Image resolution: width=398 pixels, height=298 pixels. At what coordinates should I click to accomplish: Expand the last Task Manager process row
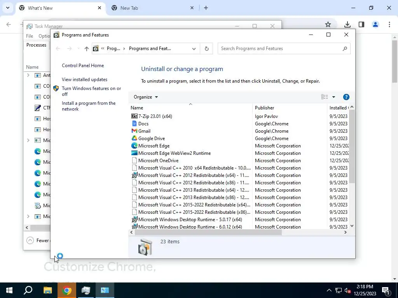point(28,217)
